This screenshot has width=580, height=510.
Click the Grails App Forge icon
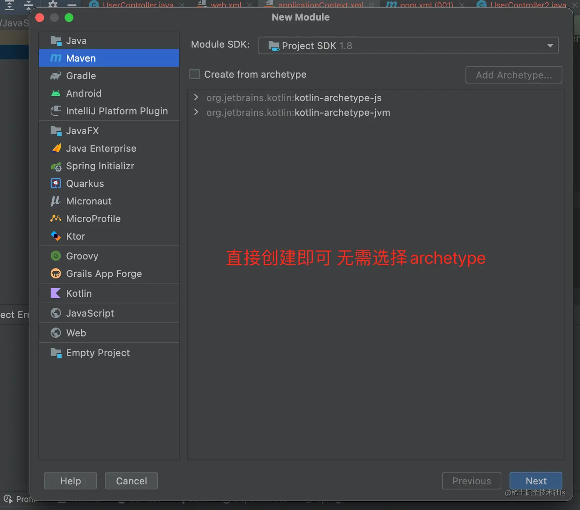click(x=56, y=273)
